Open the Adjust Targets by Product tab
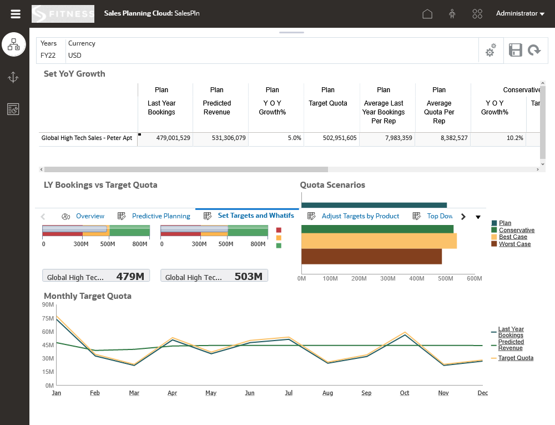This screenshot has width=555, height=425. pos(360,216)
